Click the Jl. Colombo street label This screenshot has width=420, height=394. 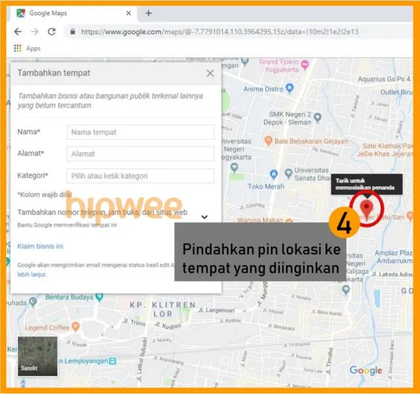[x=252, y=206]
